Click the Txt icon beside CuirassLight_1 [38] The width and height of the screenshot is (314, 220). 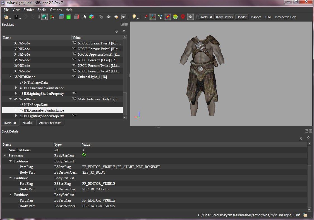(x=74, y=76)
